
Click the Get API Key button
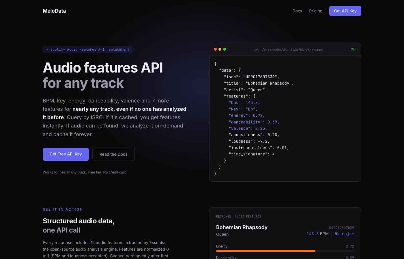coord(345,11)
